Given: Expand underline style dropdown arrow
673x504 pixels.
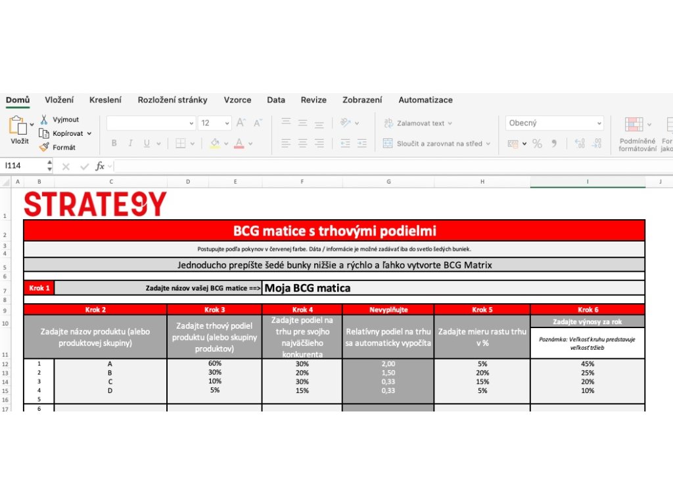Looking at the screenshot, I should [x=159, y=144].
